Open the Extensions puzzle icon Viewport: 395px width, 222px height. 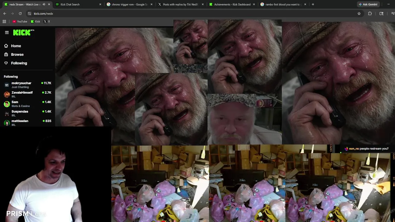tap(370, 14)
